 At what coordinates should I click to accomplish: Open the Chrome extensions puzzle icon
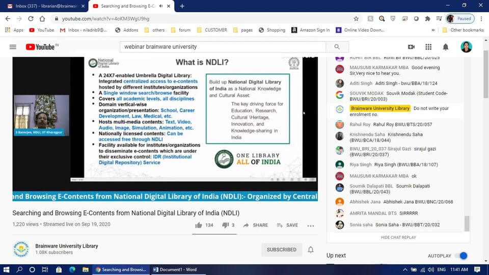(427, 19)
